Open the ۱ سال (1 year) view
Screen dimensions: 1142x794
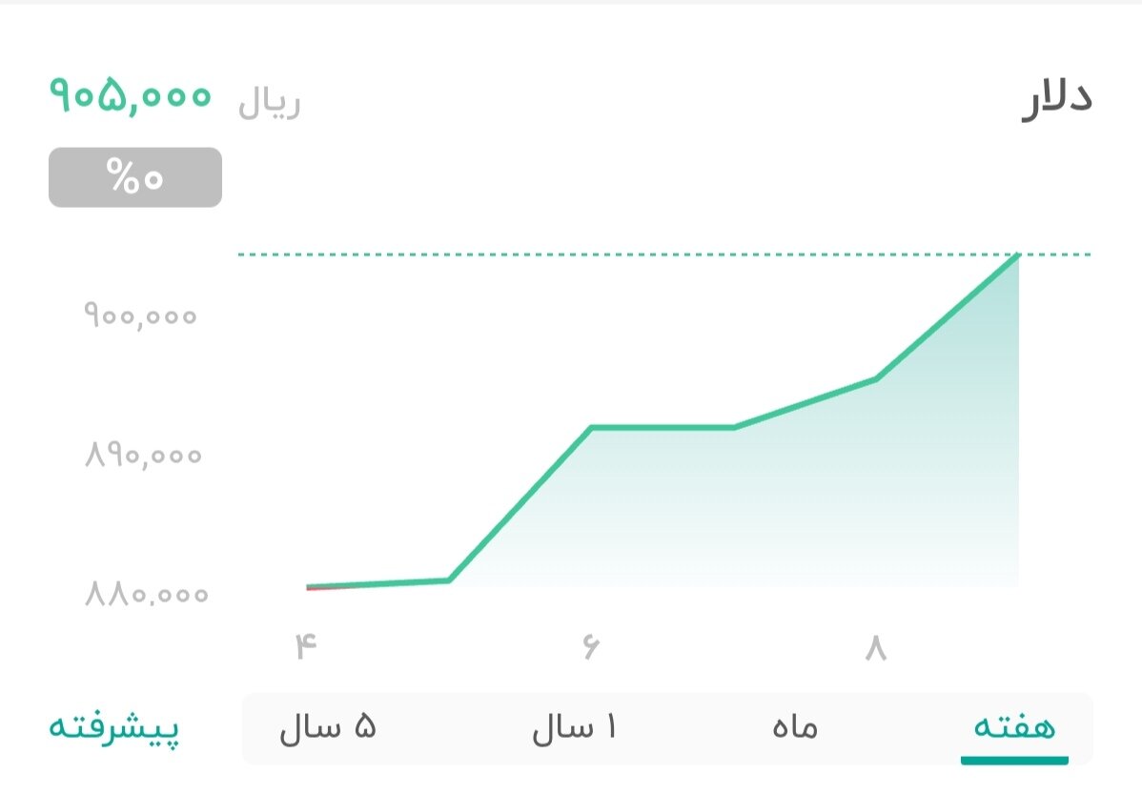(x=576, y=727)
